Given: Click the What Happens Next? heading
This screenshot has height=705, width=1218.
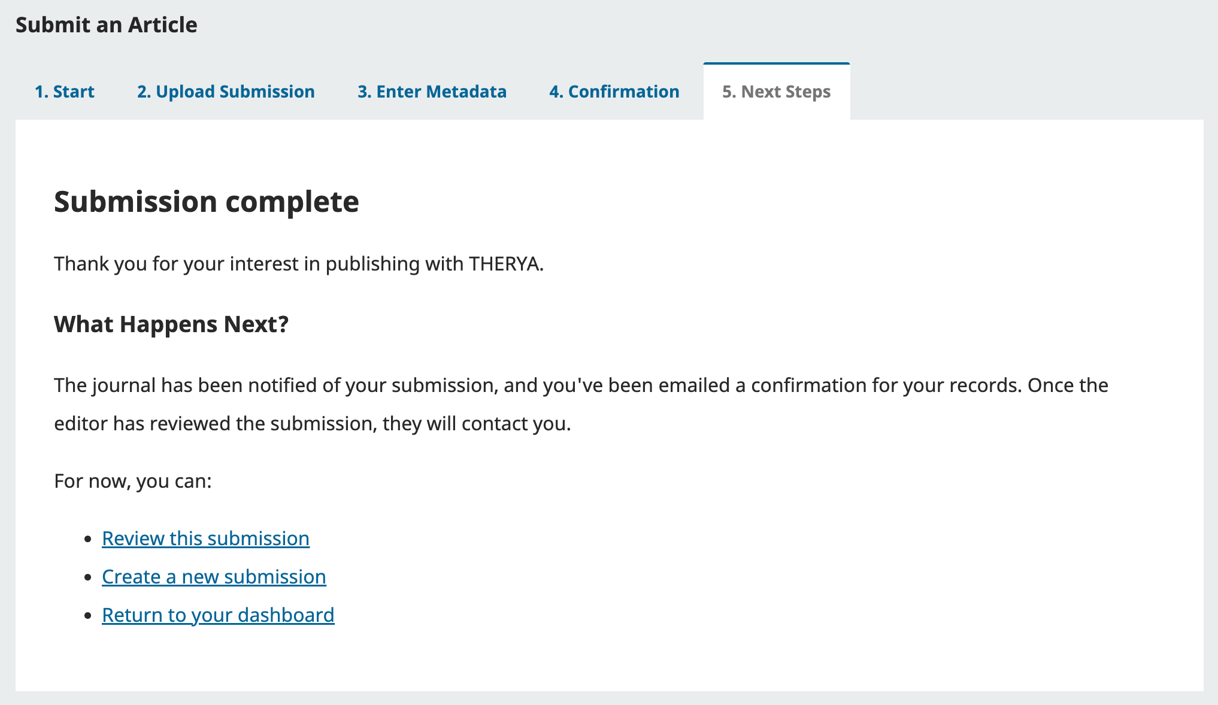Looking at the screenshot, I should coord(171,324).
